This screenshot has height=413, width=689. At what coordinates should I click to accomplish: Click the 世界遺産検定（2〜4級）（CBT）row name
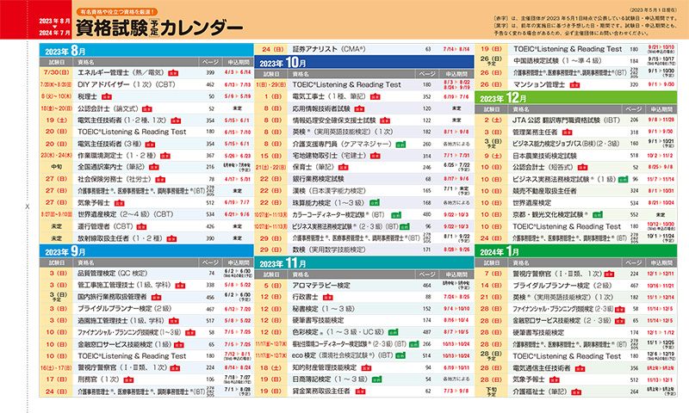(125, 214)
